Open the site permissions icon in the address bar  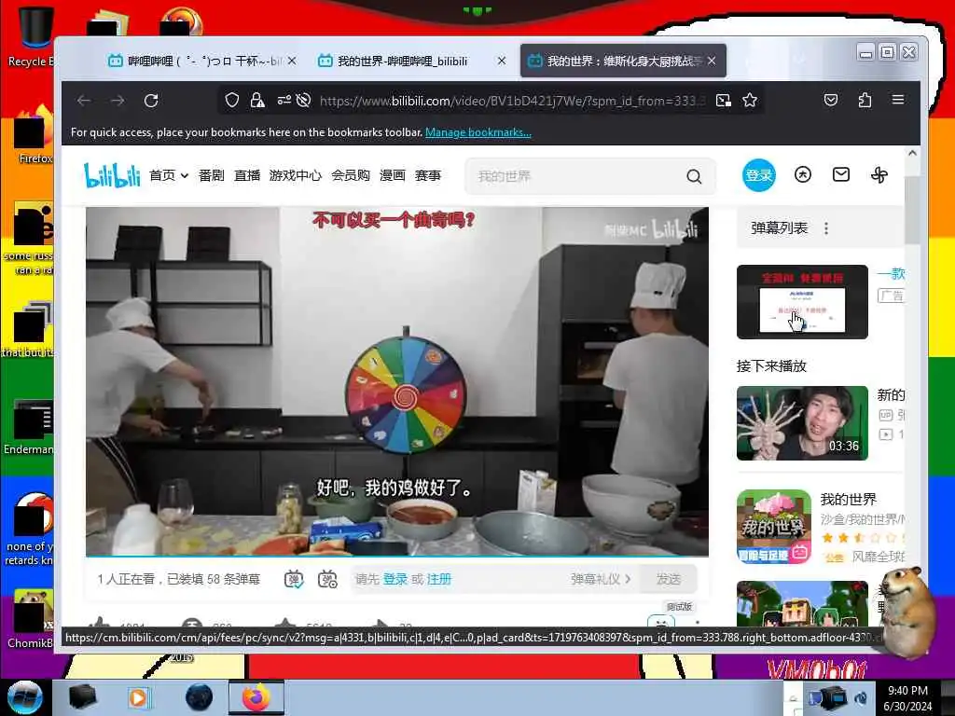point(284,101)
